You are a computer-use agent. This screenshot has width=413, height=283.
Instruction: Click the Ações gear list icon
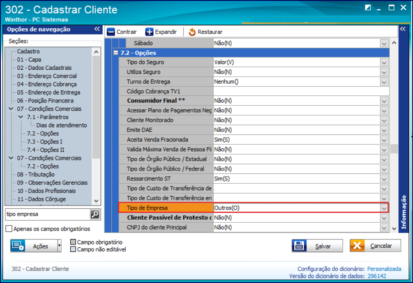point(18,246)
